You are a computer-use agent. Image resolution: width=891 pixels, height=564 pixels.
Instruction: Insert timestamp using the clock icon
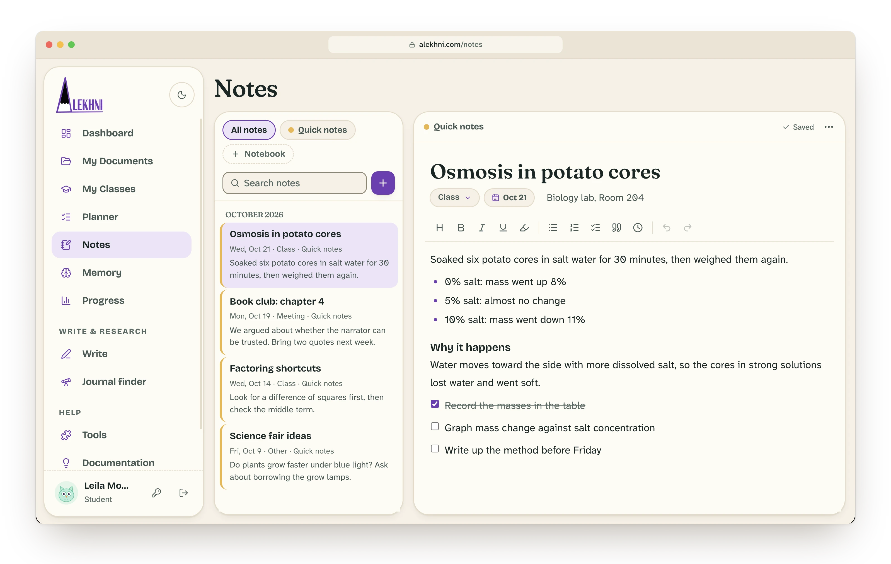(x=638, y=228)
